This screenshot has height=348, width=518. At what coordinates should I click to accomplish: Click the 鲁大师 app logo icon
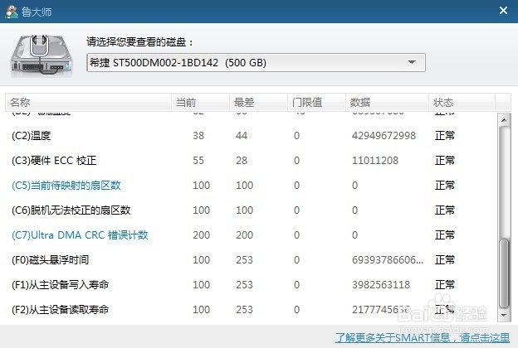(x=12, y=12)
